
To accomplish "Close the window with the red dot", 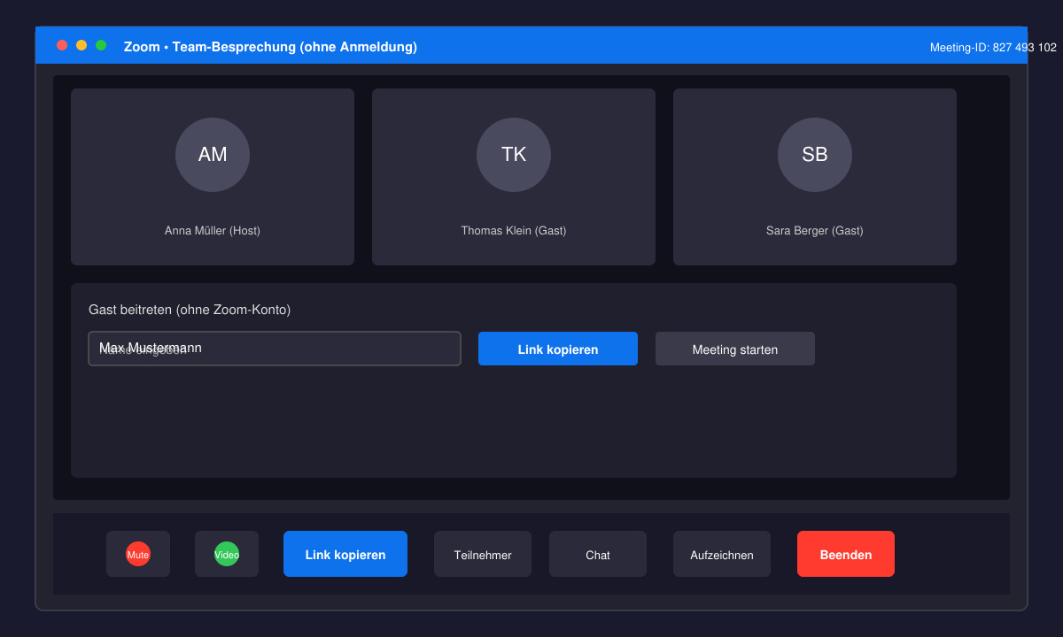I will [x=62, y=45].
